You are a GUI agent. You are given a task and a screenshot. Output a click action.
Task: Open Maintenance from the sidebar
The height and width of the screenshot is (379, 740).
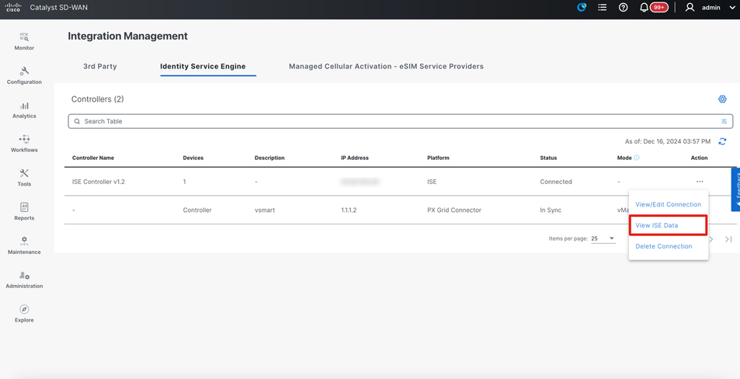pyautogui.click(x=24, y=245)
